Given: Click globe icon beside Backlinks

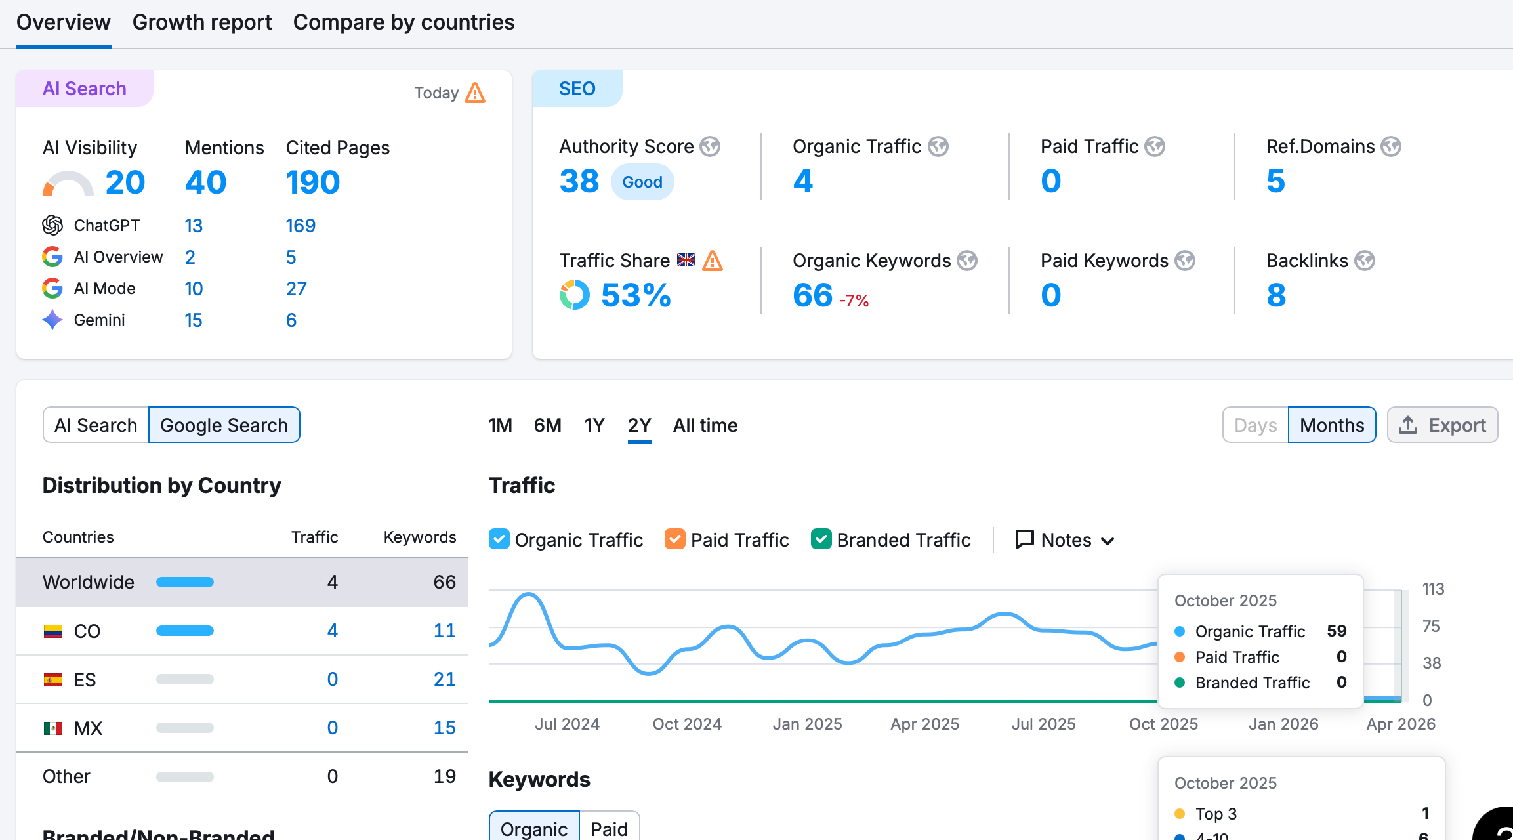Looking at the screenshot, I should point(1365,261).
